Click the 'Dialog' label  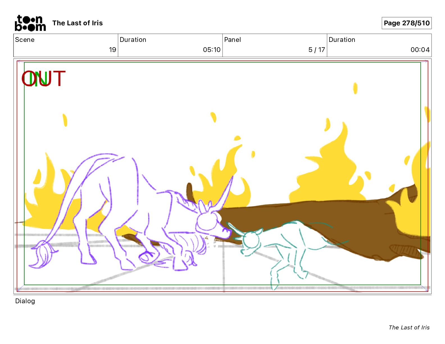[25, 301]
